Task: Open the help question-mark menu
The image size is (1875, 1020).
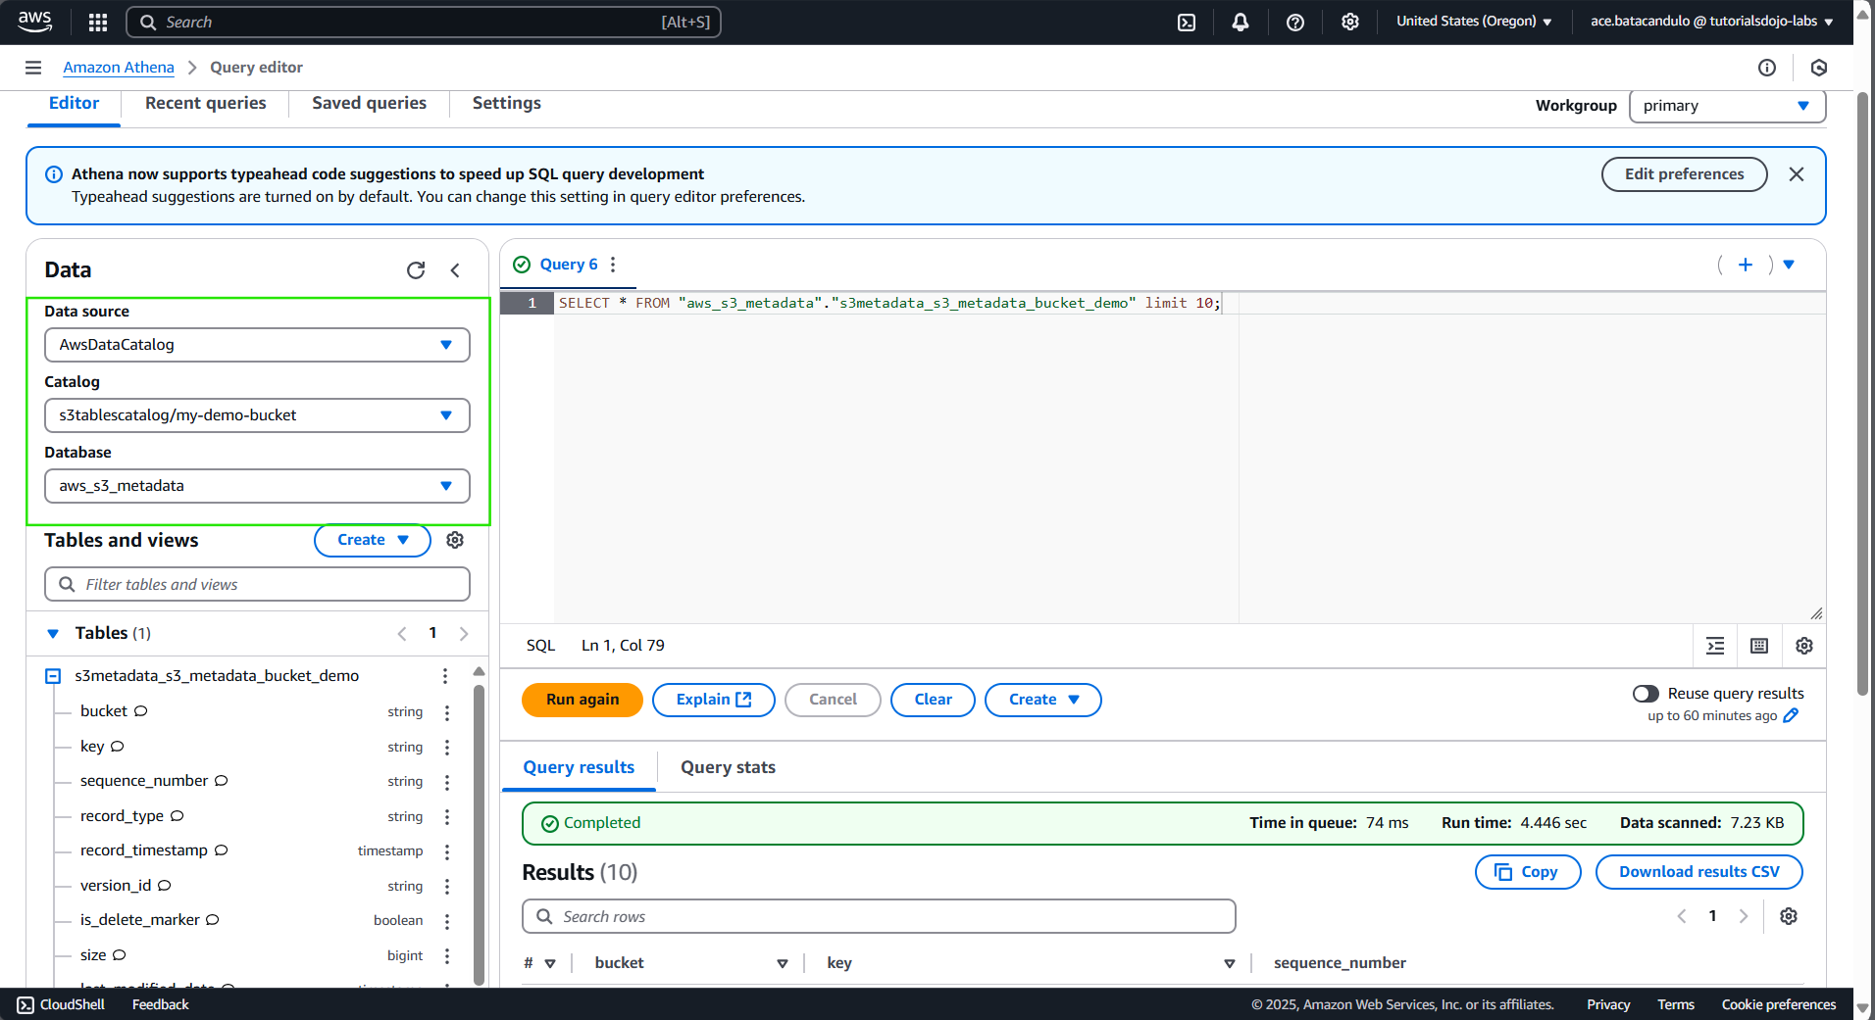Action: tap(1295, 22)
